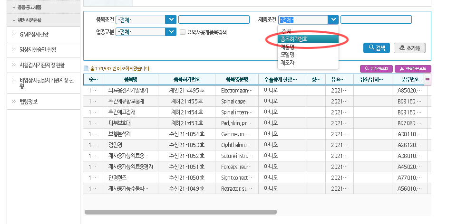Click classification number A28120
The image size is (457, 224).
(409, 145)
